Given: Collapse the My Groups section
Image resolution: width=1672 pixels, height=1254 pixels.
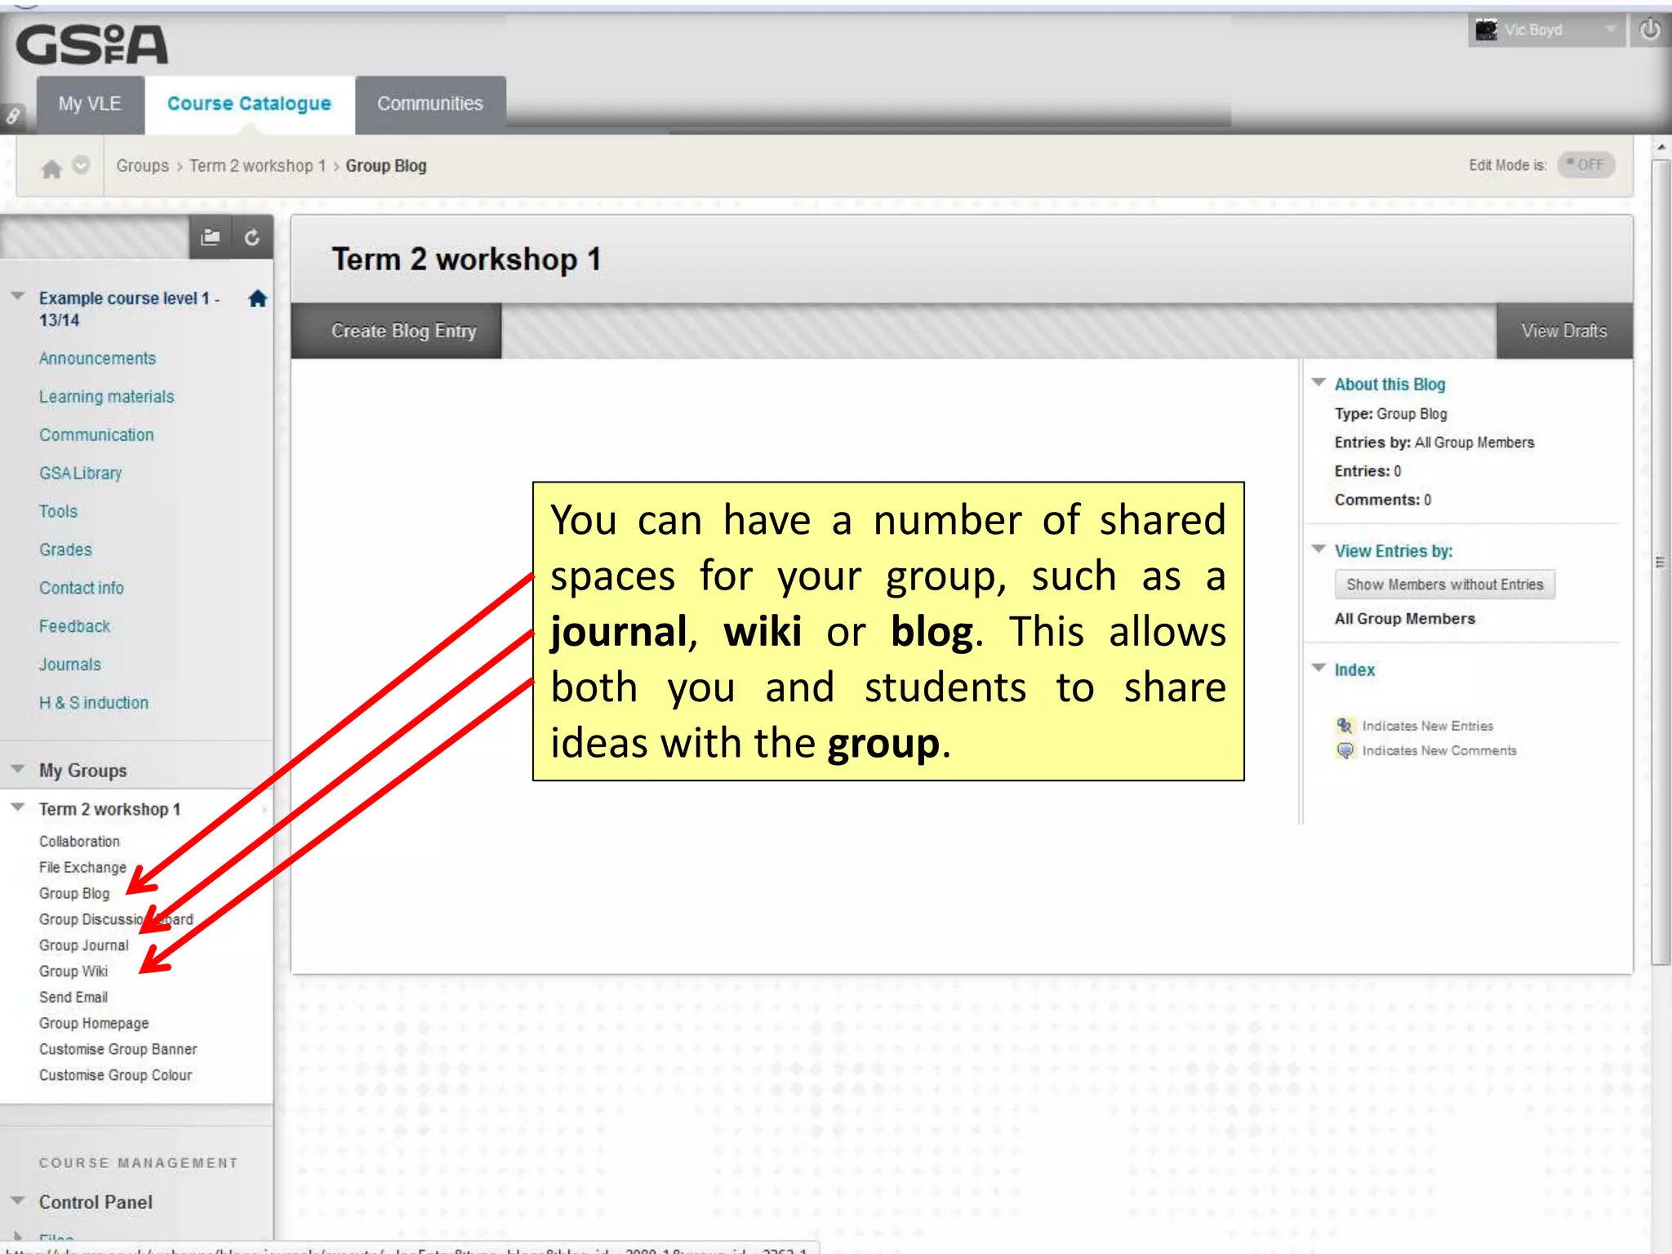Looking at the screenshot, I should [18, 768].
